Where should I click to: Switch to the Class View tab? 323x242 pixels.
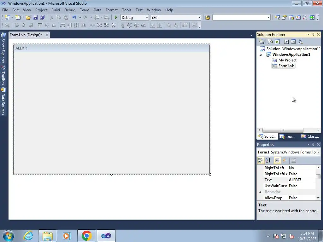pos(310,136)
